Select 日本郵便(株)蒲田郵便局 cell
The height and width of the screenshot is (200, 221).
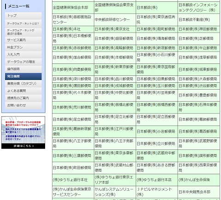[x=73, y=86]
